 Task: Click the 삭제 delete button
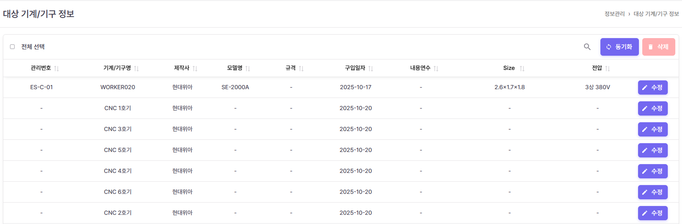coord(658,47)
